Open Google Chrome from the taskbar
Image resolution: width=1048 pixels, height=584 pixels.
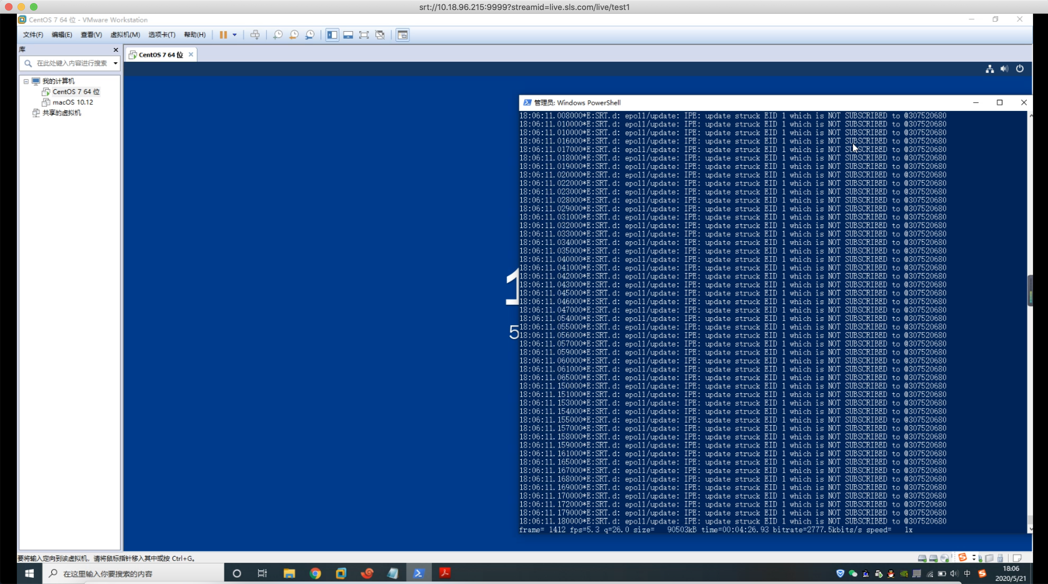pos(315,573)
